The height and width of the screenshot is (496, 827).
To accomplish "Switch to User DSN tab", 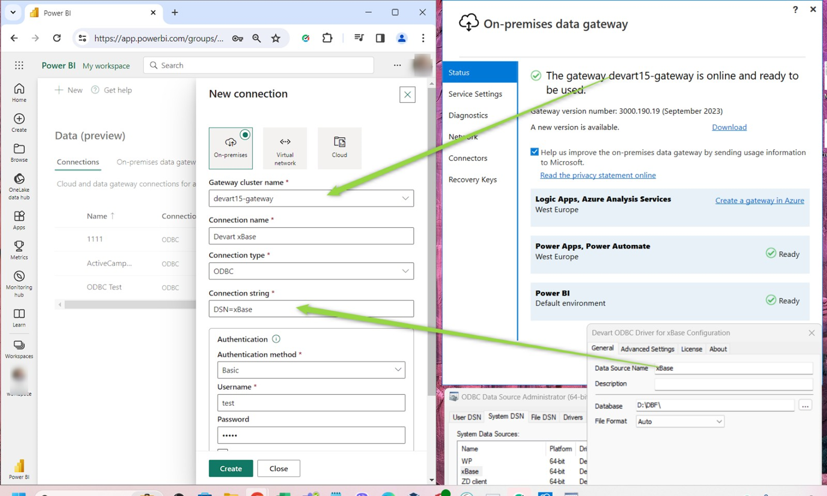I will pyautogui.click(x=467, y=417).
